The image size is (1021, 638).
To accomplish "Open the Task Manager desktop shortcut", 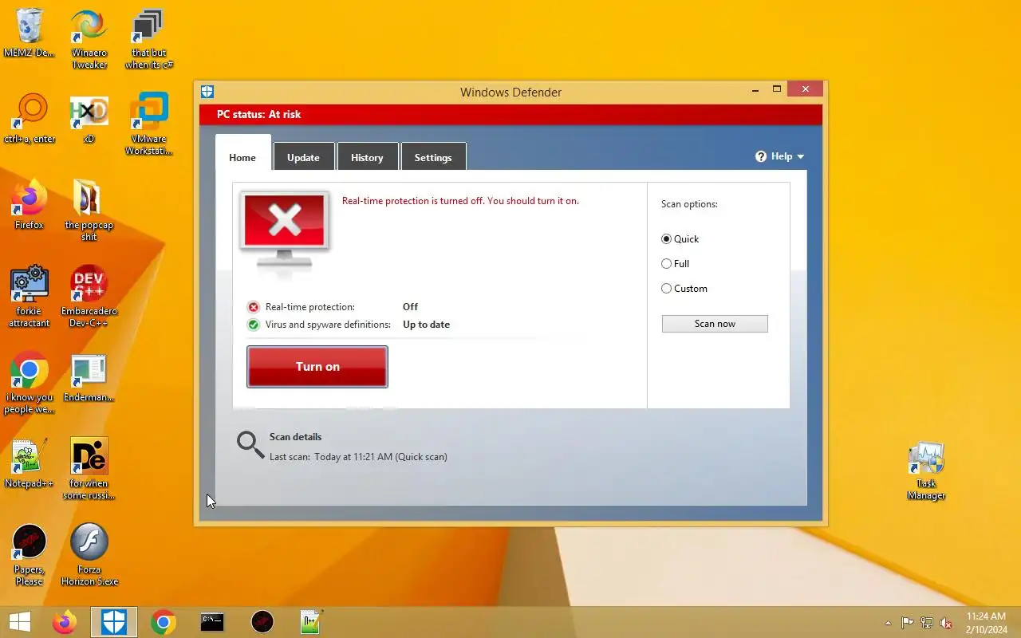I will pyautogui.click(x=926, y=470).
